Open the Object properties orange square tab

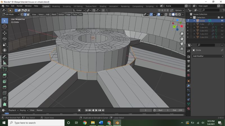[188, 81]
